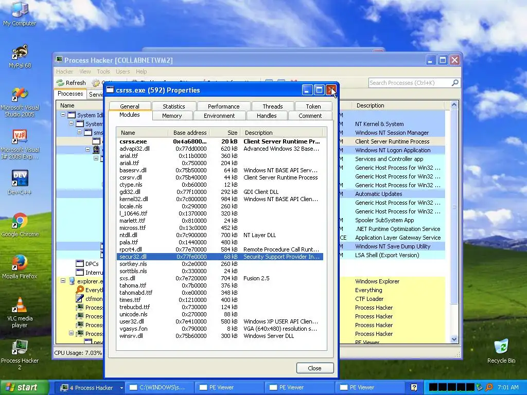The image size is (527, 395).
Task: Select Windows Explorer description row
Action: coord(377,281)
